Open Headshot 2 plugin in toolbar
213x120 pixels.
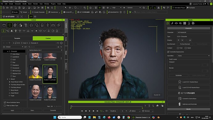(113, 12)
